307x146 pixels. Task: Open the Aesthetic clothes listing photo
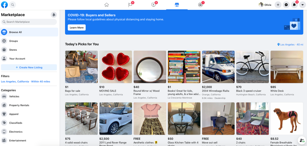[150, 119]
